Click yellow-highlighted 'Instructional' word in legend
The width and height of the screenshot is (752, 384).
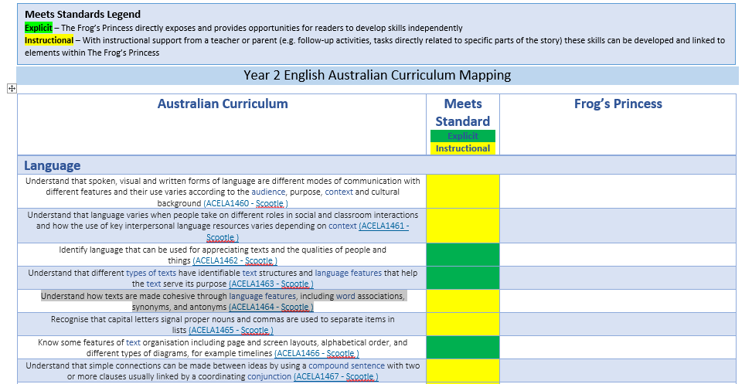49,40
